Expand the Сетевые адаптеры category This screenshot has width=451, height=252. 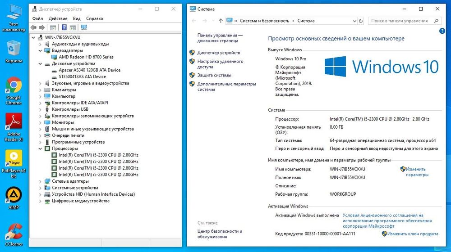(40, 181)
